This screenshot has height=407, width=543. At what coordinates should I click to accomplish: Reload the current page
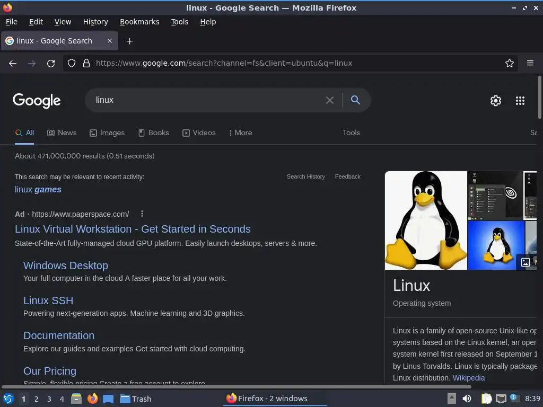click(51, 64)
